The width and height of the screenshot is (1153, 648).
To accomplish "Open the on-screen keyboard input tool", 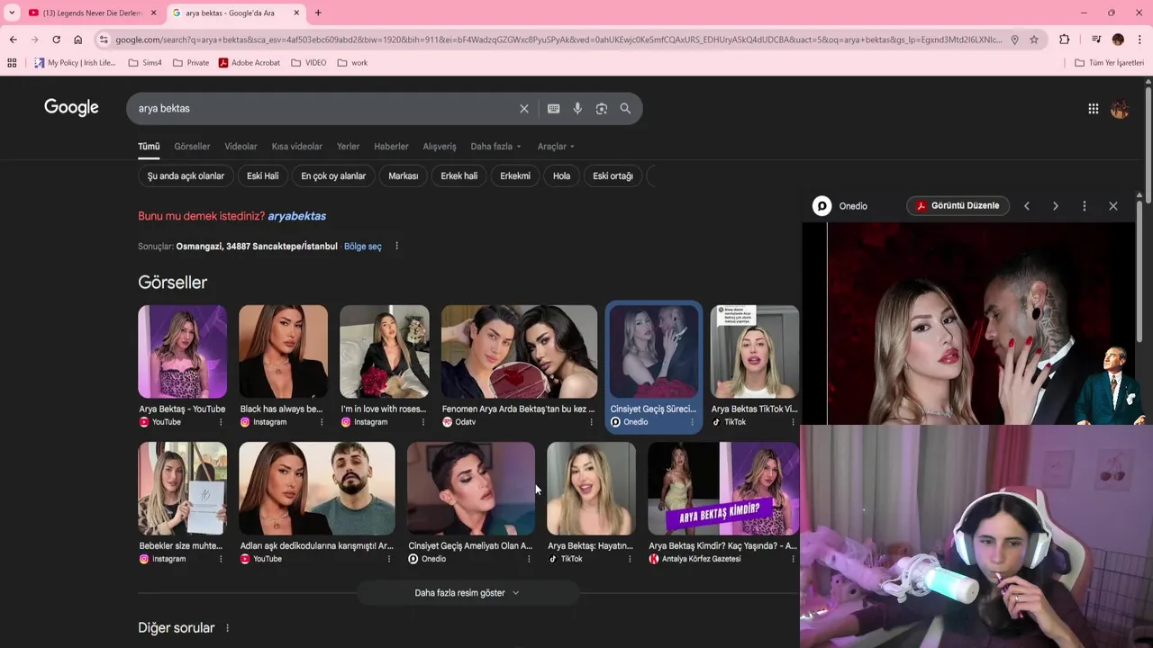I will coord(553,108).
